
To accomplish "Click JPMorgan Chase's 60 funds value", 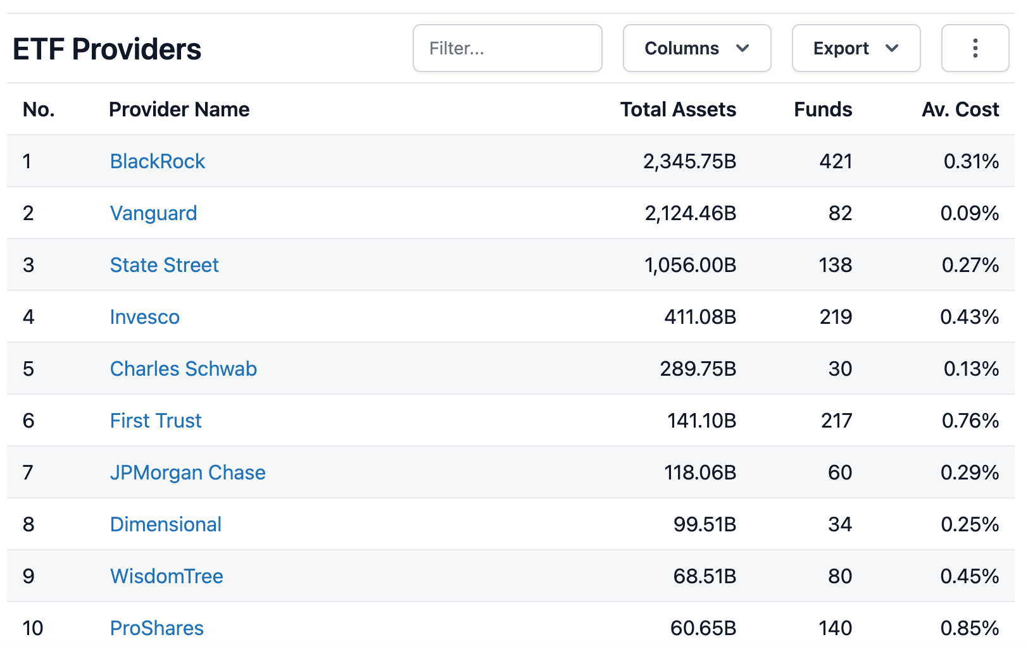I will pyautogui.click(x=840, y=473).
